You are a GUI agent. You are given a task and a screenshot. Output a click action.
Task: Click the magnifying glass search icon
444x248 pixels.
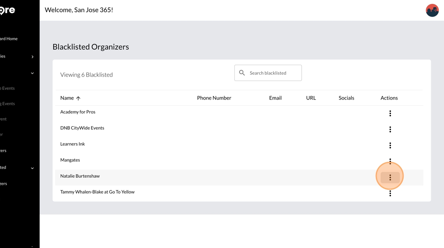tap(242, 73)
